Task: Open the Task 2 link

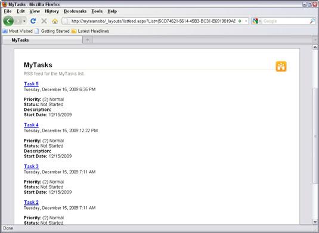Action: pyautogui.click(x=31, y=202)
